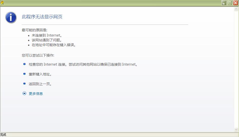
Task: Click the text 您可以尝试以下操作:
Action: coord(38,55)
